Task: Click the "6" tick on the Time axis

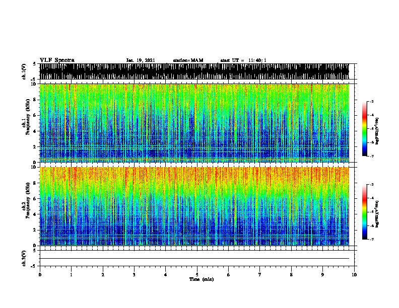Action: pyautogui.click(x=228, y=275)
